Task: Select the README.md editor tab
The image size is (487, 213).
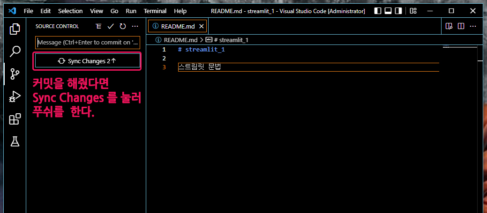Action: 178,27
